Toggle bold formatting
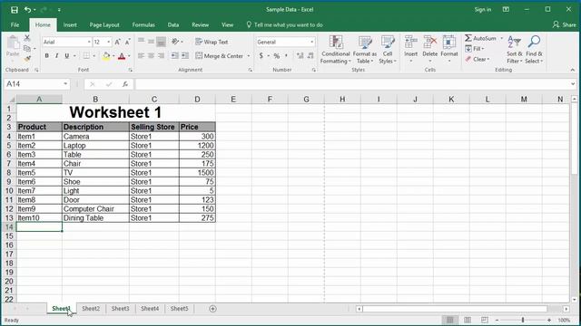Image resolution: width=581 pixels, height=326 pixels. 46,56
